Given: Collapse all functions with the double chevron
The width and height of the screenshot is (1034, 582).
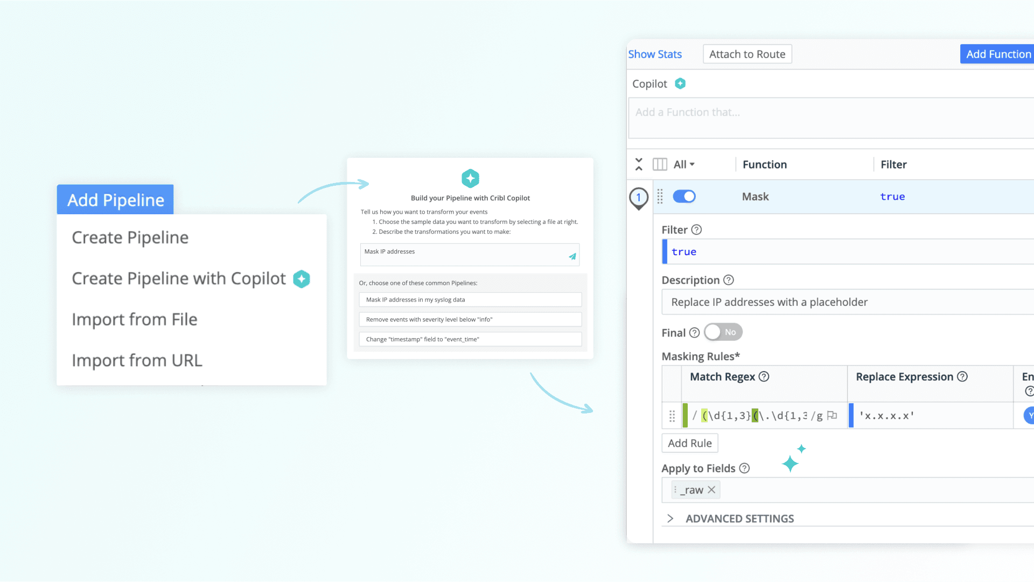Looking at the screenshot, I should point(639,164).
